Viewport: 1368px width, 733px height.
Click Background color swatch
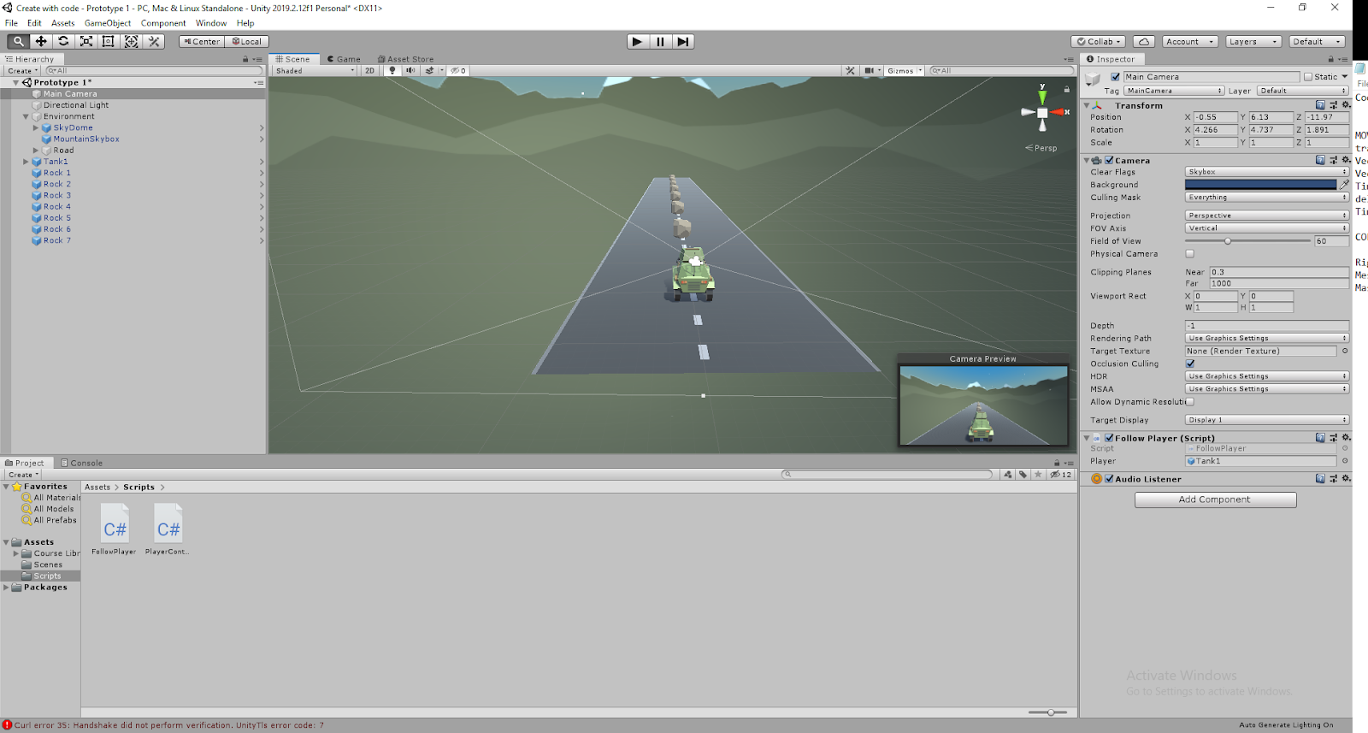pyautogui.click(x=1260, y=185)
